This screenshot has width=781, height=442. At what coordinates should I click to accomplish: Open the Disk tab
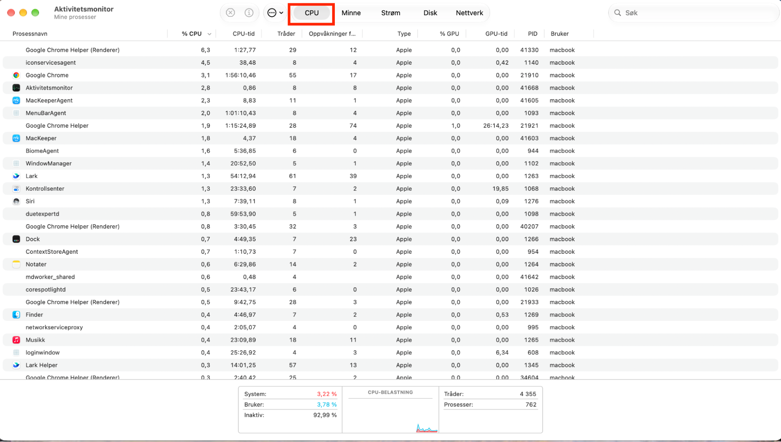tap(430, 13)
